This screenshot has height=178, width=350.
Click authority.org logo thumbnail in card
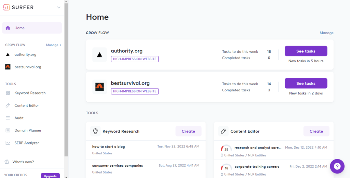click(x=99, y=54)
